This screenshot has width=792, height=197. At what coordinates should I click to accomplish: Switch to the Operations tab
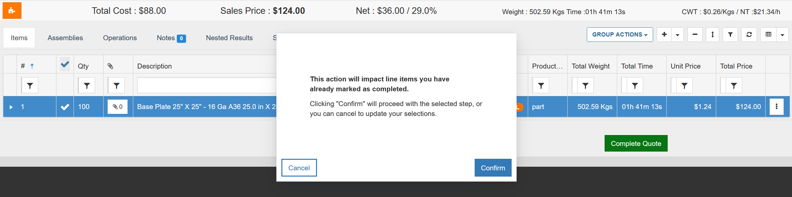pyautogui.click(x=120, y=38)
